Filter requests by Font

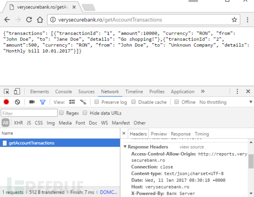click(x=80, y=123)
